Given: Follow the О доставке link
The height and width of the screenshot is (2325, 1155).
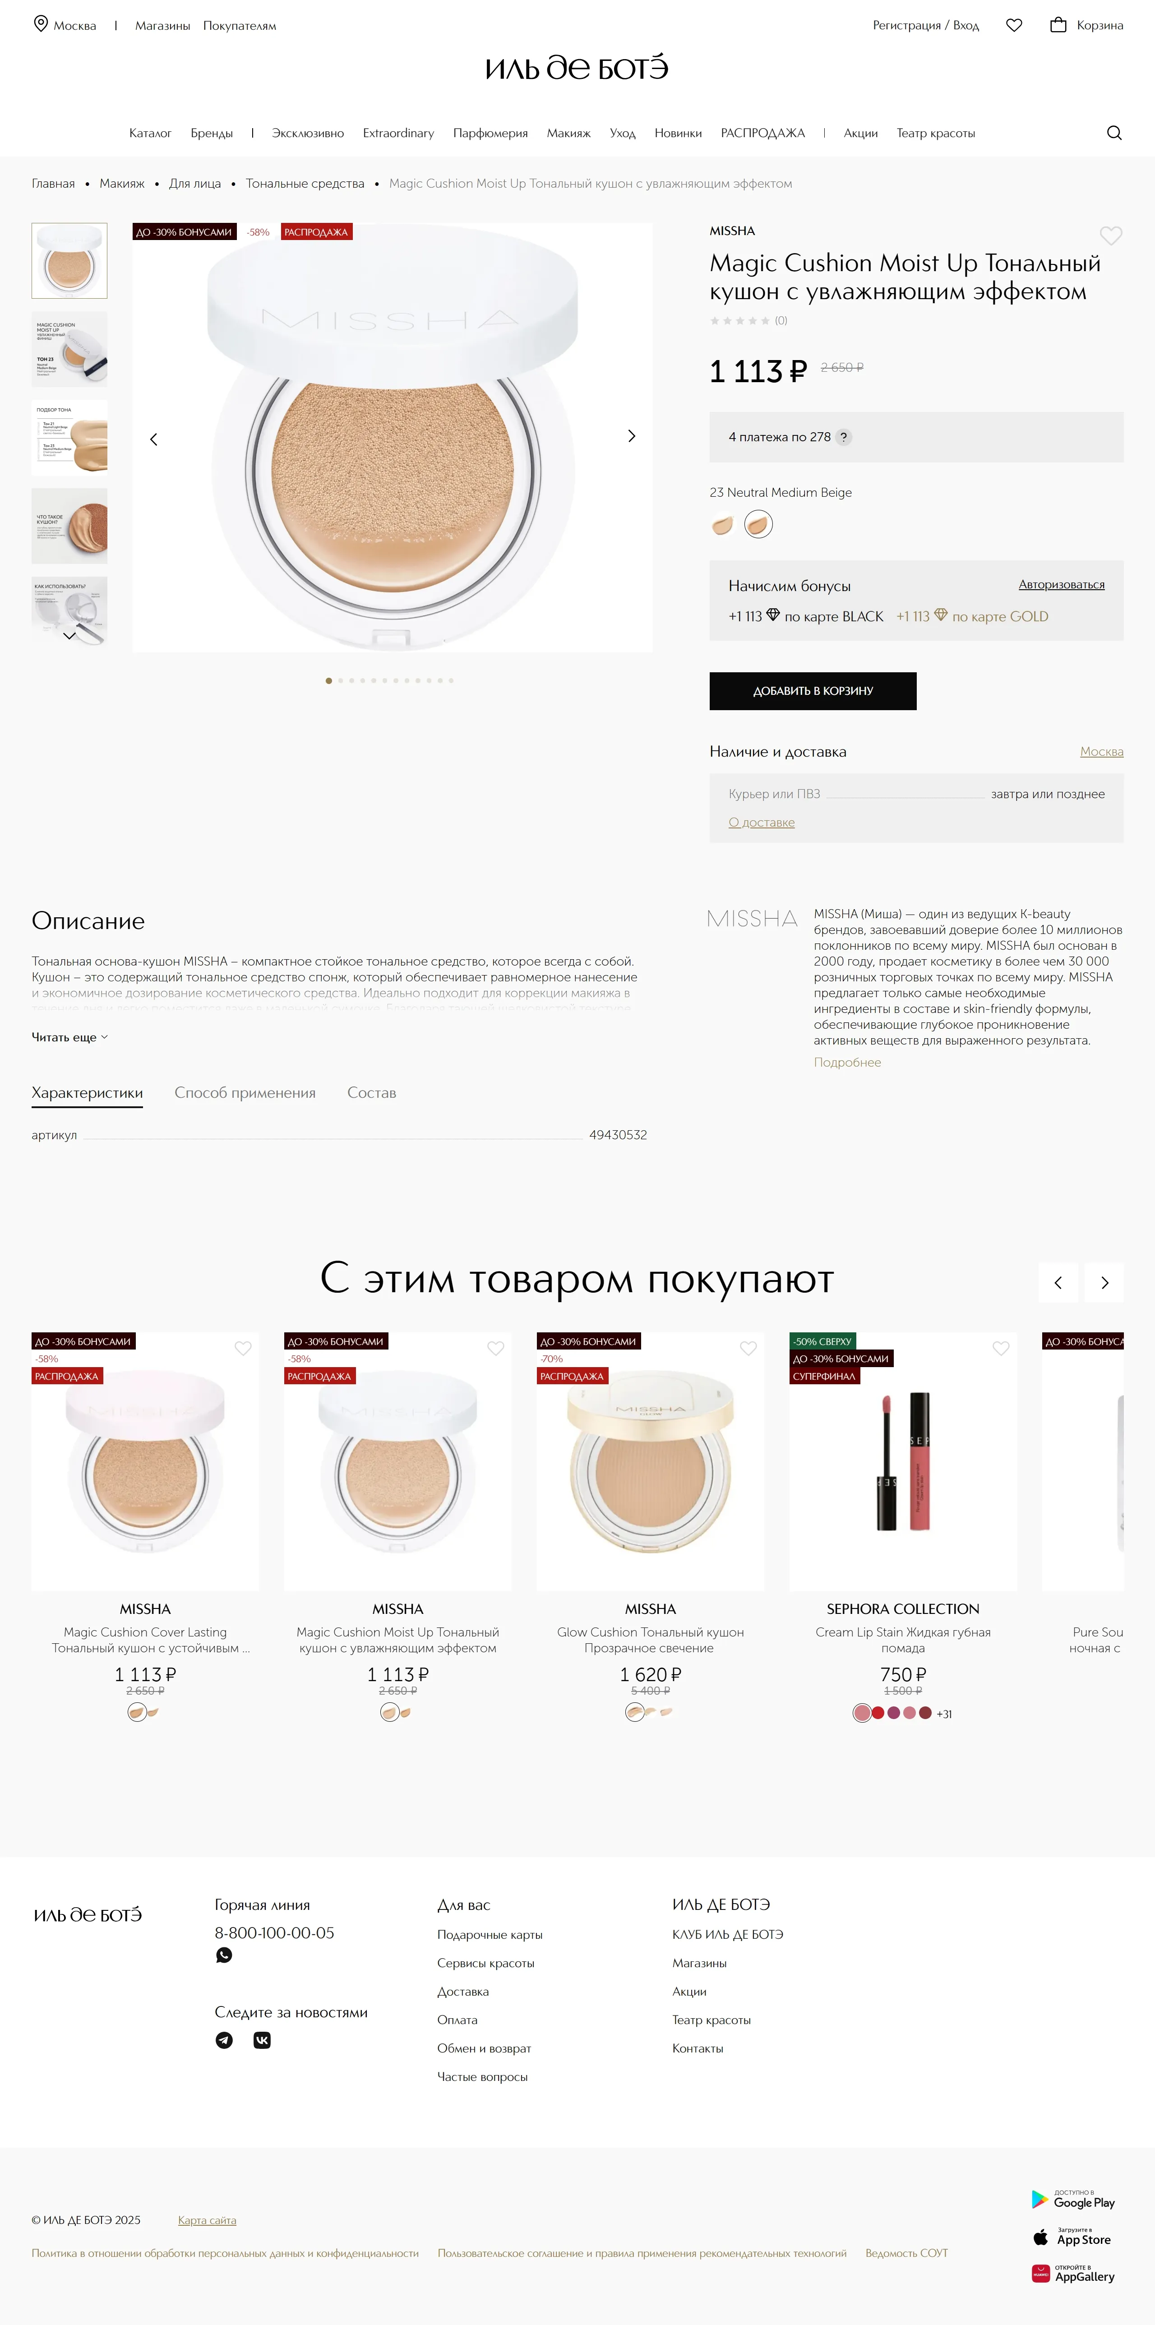Looking at the screenshot, I should (x=762, y=822).
